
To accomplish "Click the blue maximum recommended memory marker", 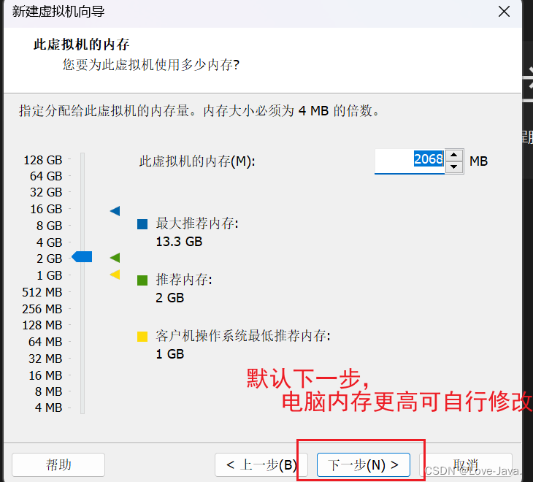I will (x=115, y=211).
